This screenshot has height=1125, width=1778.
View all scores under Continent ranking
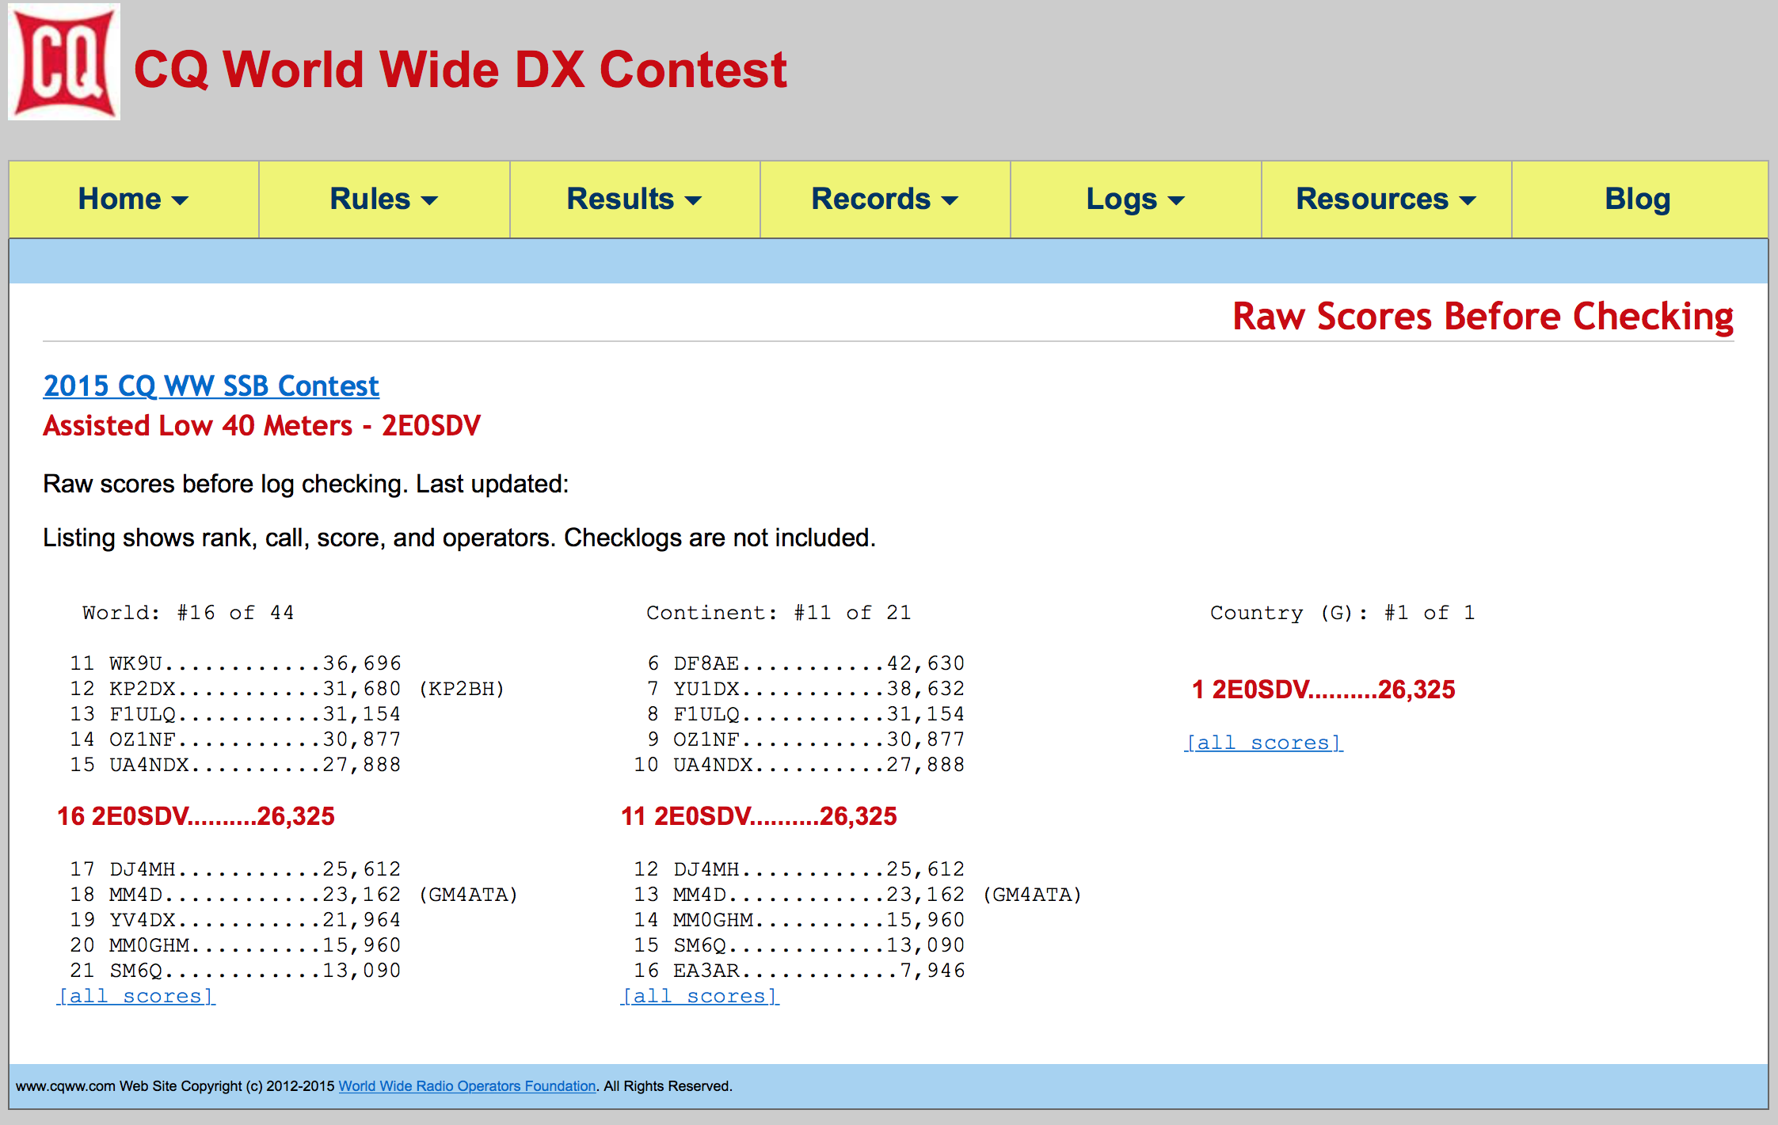tap(700, 996)
